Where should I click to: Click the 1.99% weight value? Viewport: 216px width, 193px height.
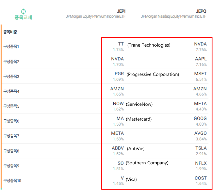(x=201, y=169)
